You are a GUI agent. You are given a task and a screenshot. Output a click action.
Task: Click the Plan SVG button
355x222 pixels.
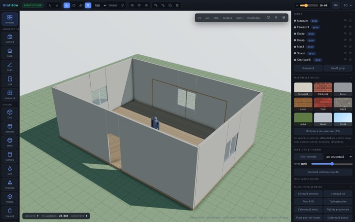coord(308,201)
